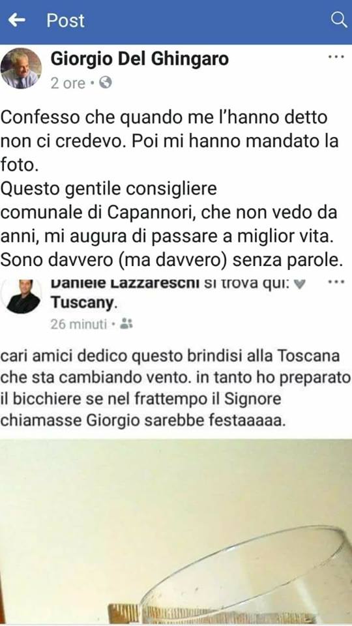Visit Giorgio Del Ghingaro's profile name link

(x=139, y=59)
